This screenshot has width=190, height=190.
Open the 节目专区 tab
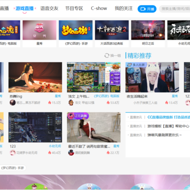point(74,8)
